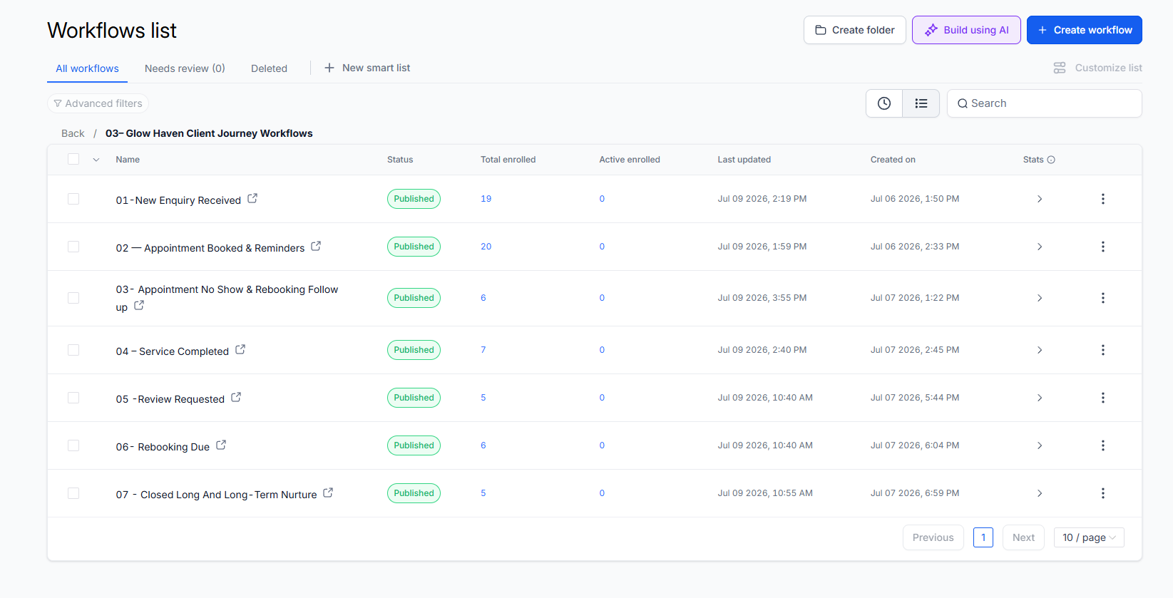Click Previous pagination button
This screenshot has width=1173, height=598.
coord(933,537)
